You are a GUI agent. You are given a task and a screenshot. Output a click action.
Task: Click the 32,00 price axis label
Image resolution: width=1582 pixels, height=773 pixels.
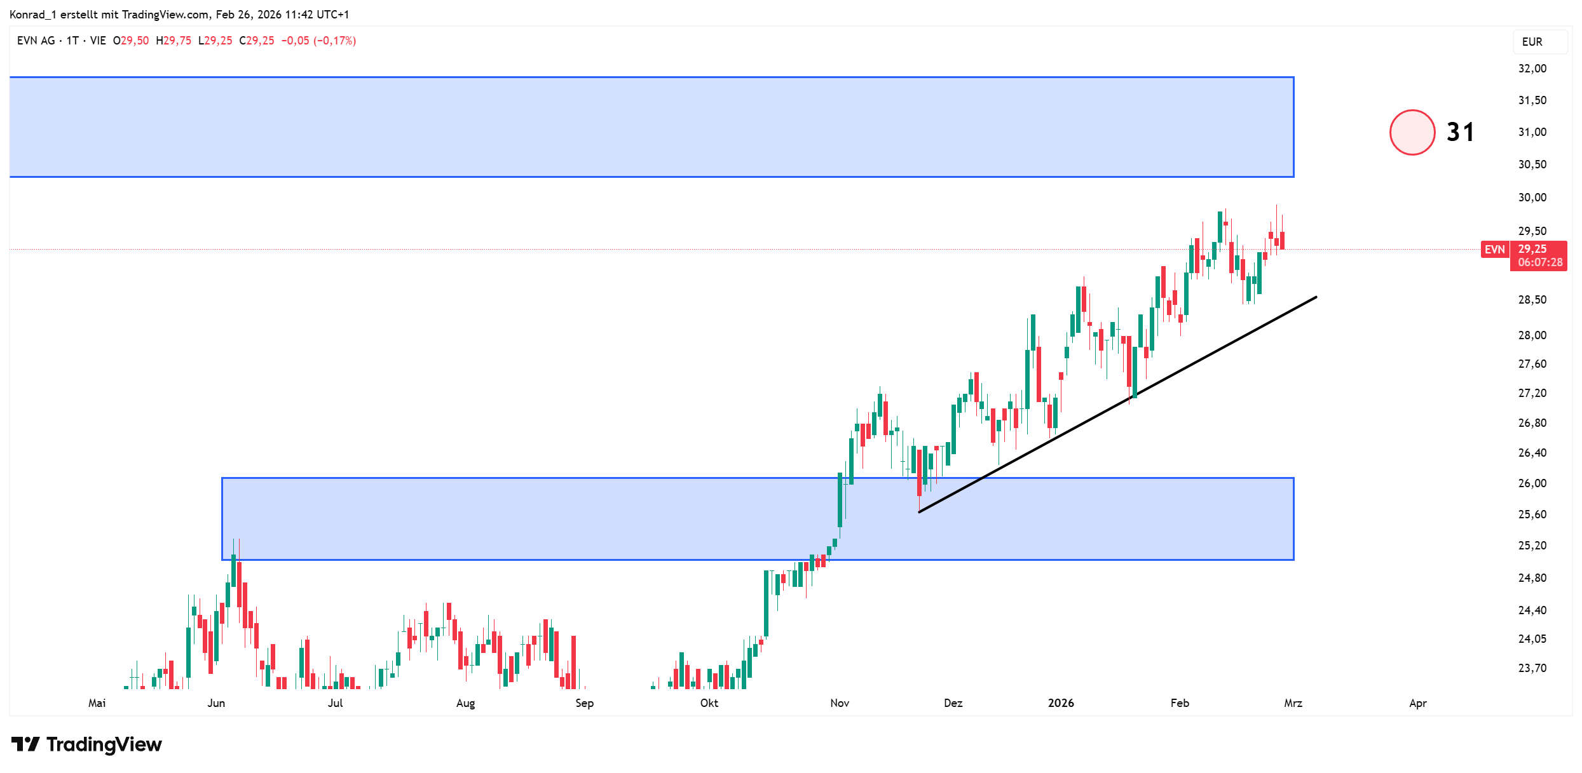point(1532,69)
